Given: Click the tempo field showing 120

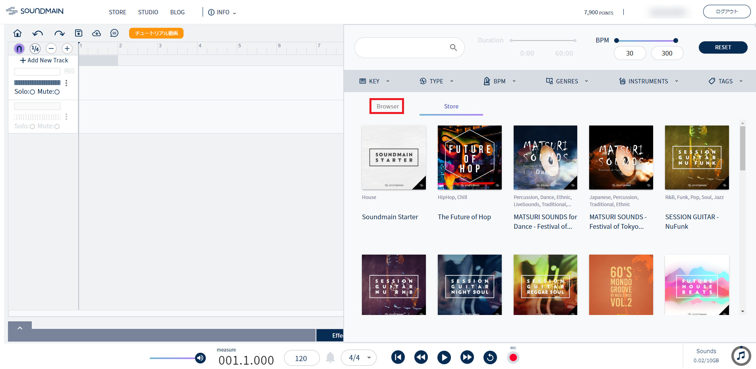Looking at the screenshot, I should tap(302, 358).
